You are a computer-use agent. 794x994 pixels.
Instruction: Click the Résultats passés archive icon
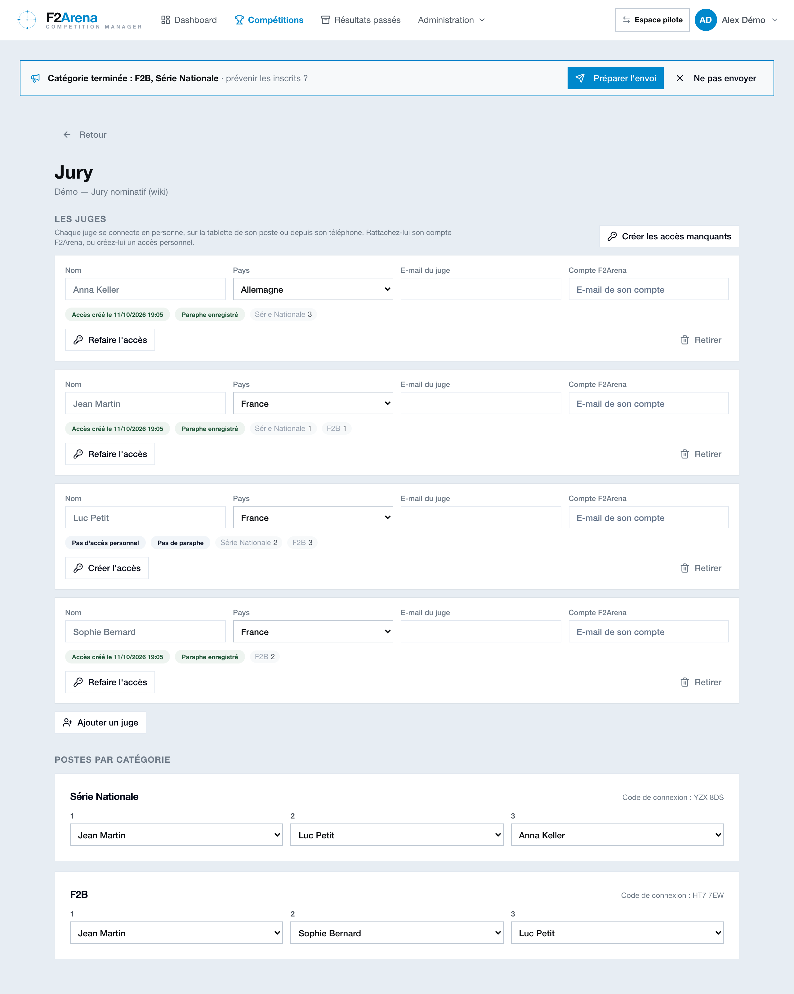pyautogui.click(x=326, y=20)
